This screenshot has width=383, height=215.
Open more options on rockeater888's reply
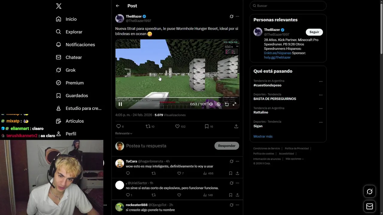(237, 205)
